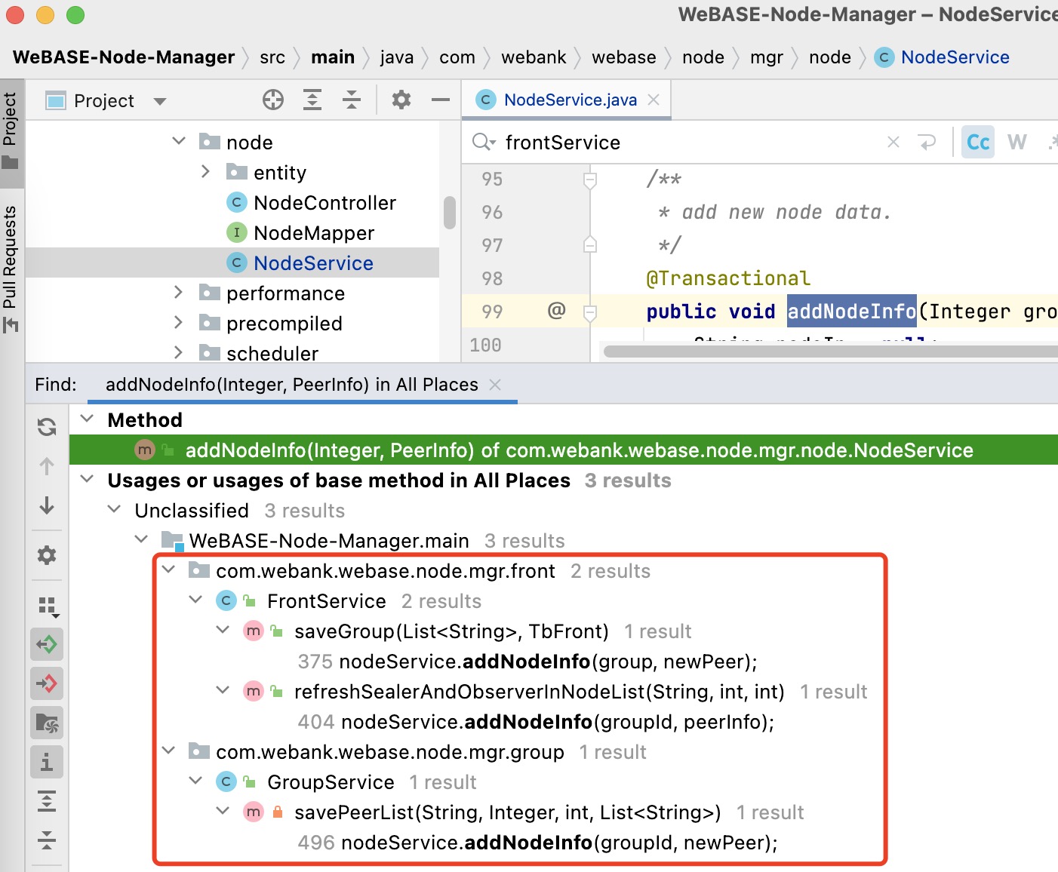The width and height of the screenshot is (1058, 872).
Task: Select FrontService class in results
Action: coord(326,601)
